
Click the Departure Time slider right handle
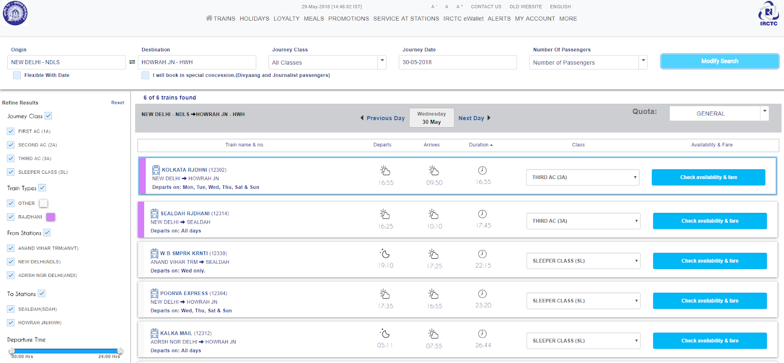pyautogui.click(x=120, y=351)
